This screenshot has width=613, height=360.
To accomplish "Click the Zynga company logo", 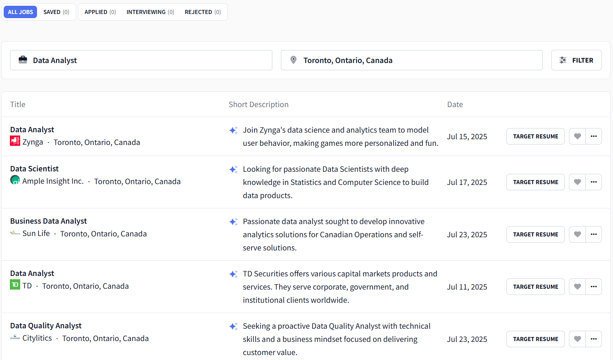I will (15, 141).
